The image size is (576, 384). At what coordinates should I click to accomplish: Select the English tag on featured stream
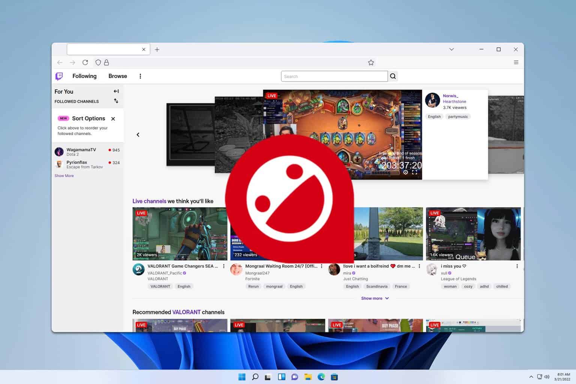point(434,117)
